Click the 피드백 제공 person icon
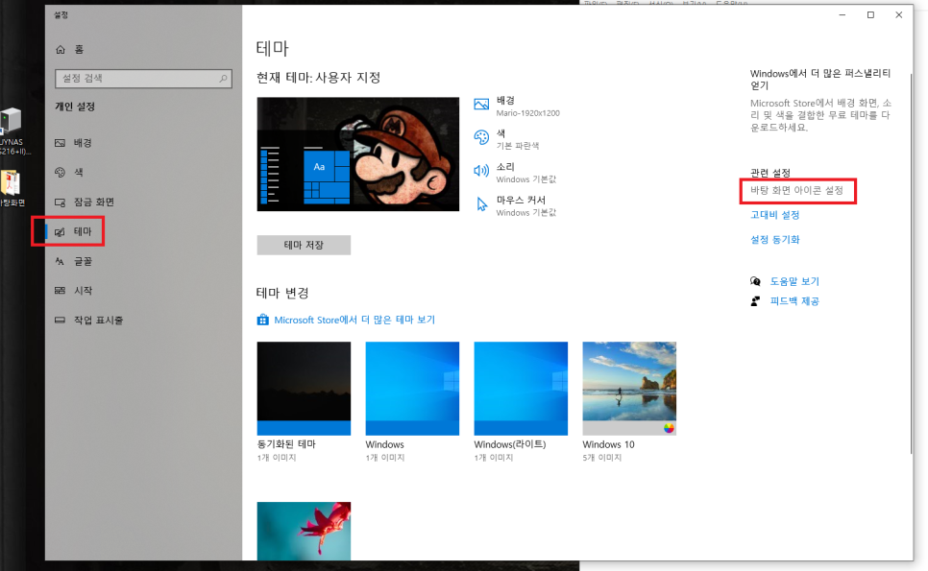The height and width of the screenshot is (571, 928). [x=755, y=301]
